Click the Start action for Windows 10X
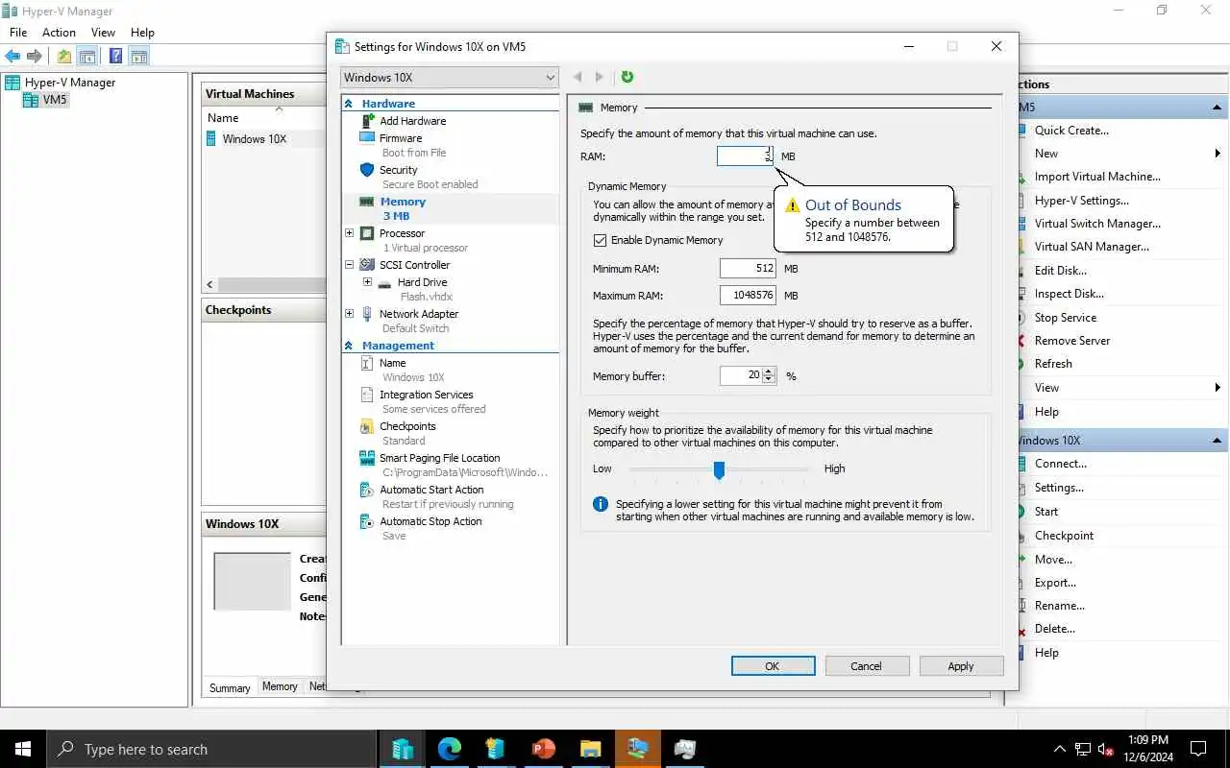 tap(1046, 512)
